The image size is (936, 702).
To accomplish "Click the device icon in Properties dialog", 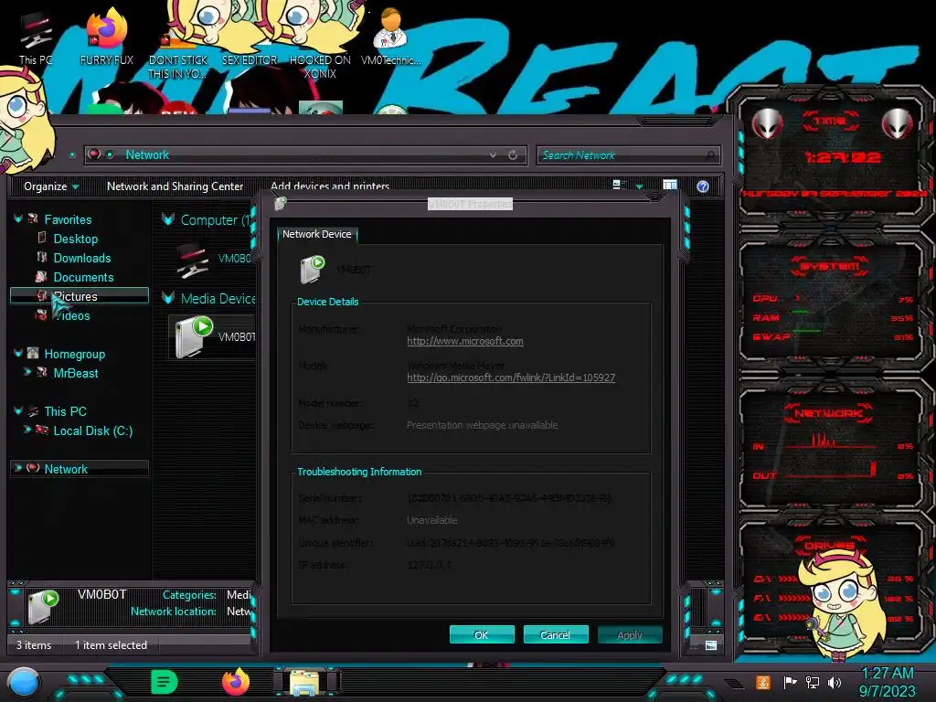I will 313,270.
